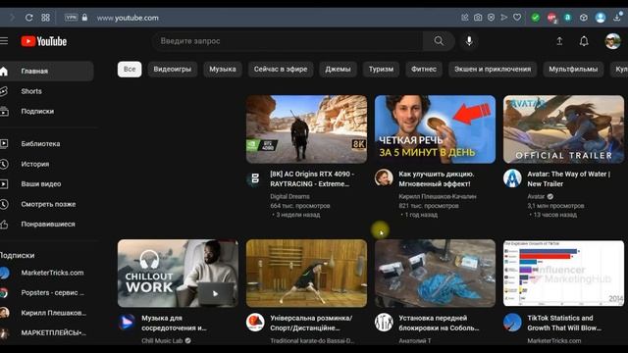
Task: Open Четкая речь video thumbnail
Action: 435,129
